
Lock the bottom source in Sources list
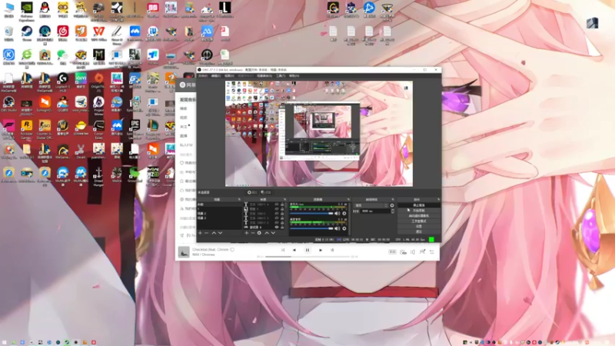click(282, 227)
